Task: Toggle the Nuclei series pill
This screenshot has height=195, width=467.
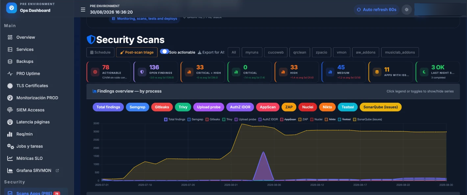Action: point(308,107)
